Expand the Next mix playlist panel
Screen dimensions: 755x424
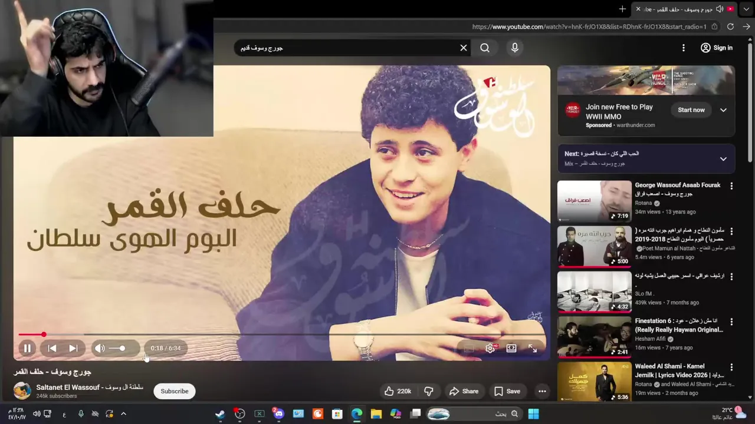(723, 159)
